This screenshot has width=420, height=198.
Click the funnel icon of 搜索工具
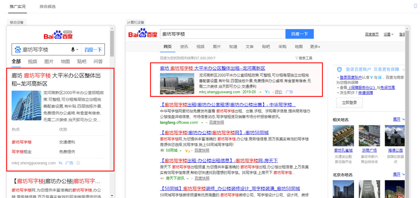(x=296, y=58)
